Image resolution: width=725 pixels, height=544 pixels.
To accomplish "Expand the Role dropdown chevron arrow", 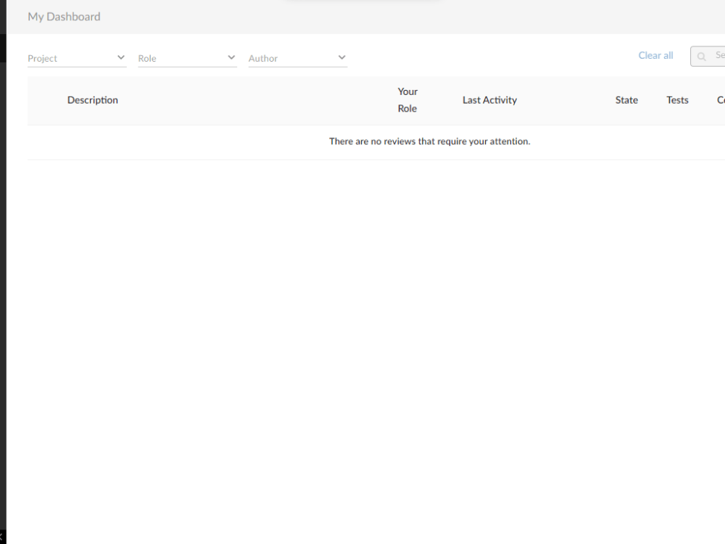I will pos(231,57).
